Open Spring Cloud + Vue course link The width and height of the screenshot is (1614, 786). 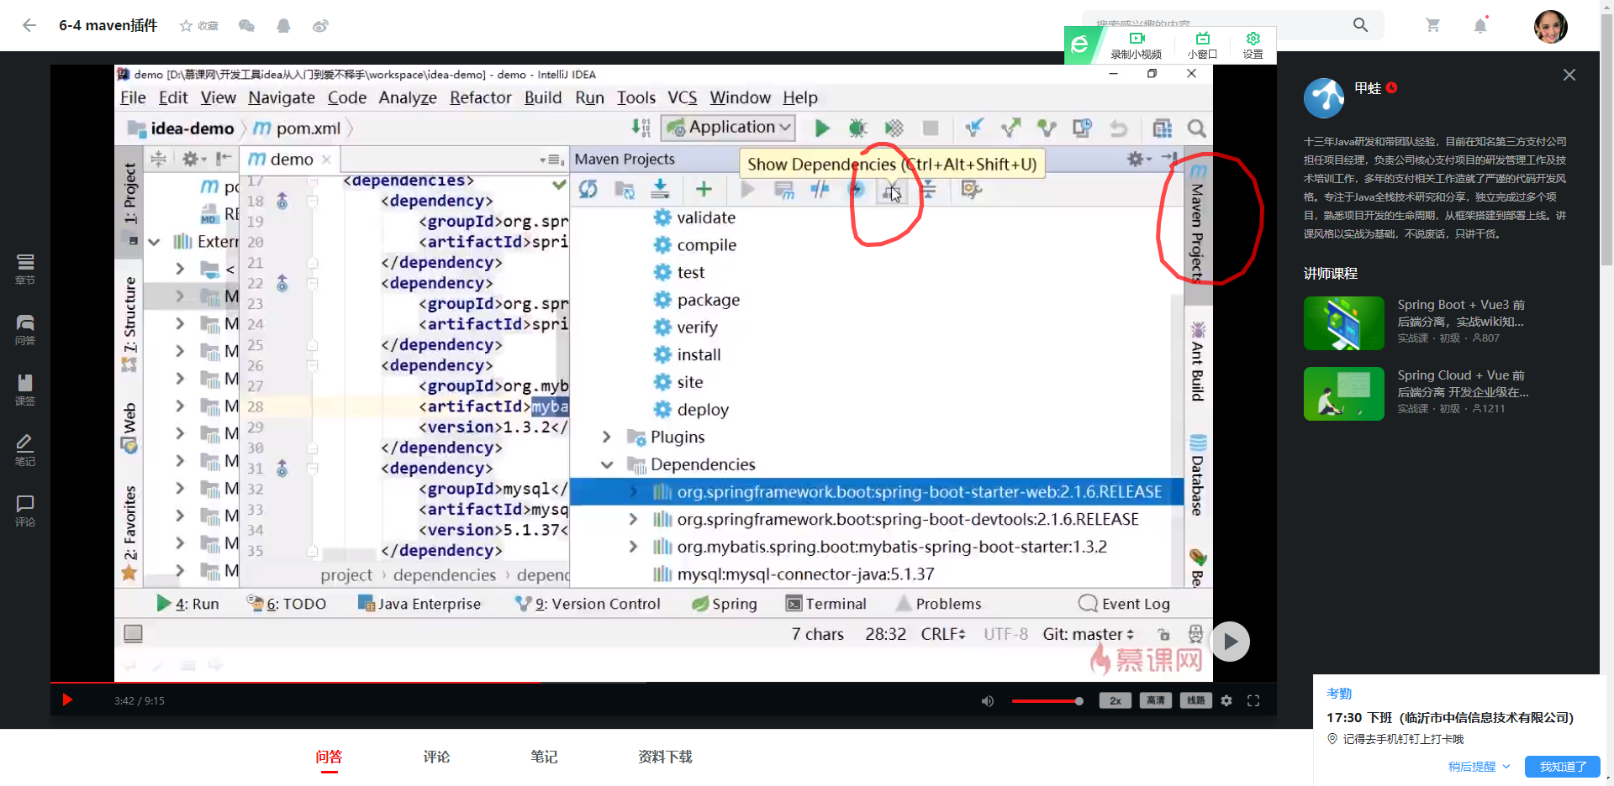(x=1464, y=383)
